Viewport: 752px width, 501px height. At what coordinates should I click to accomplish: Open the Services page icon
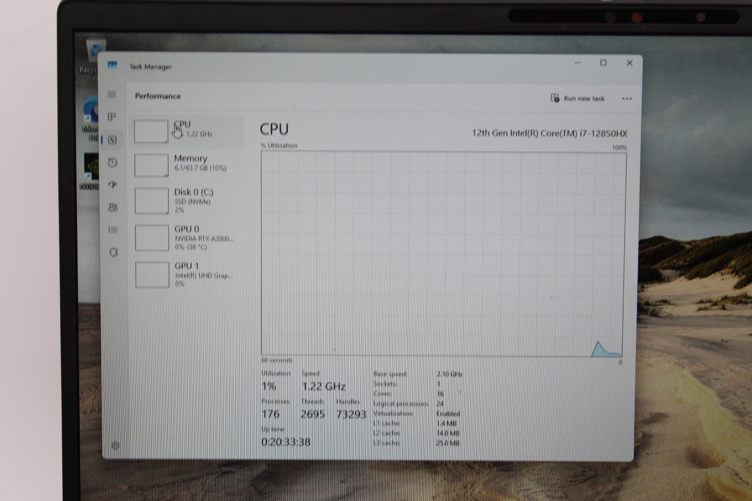(114, 252)
